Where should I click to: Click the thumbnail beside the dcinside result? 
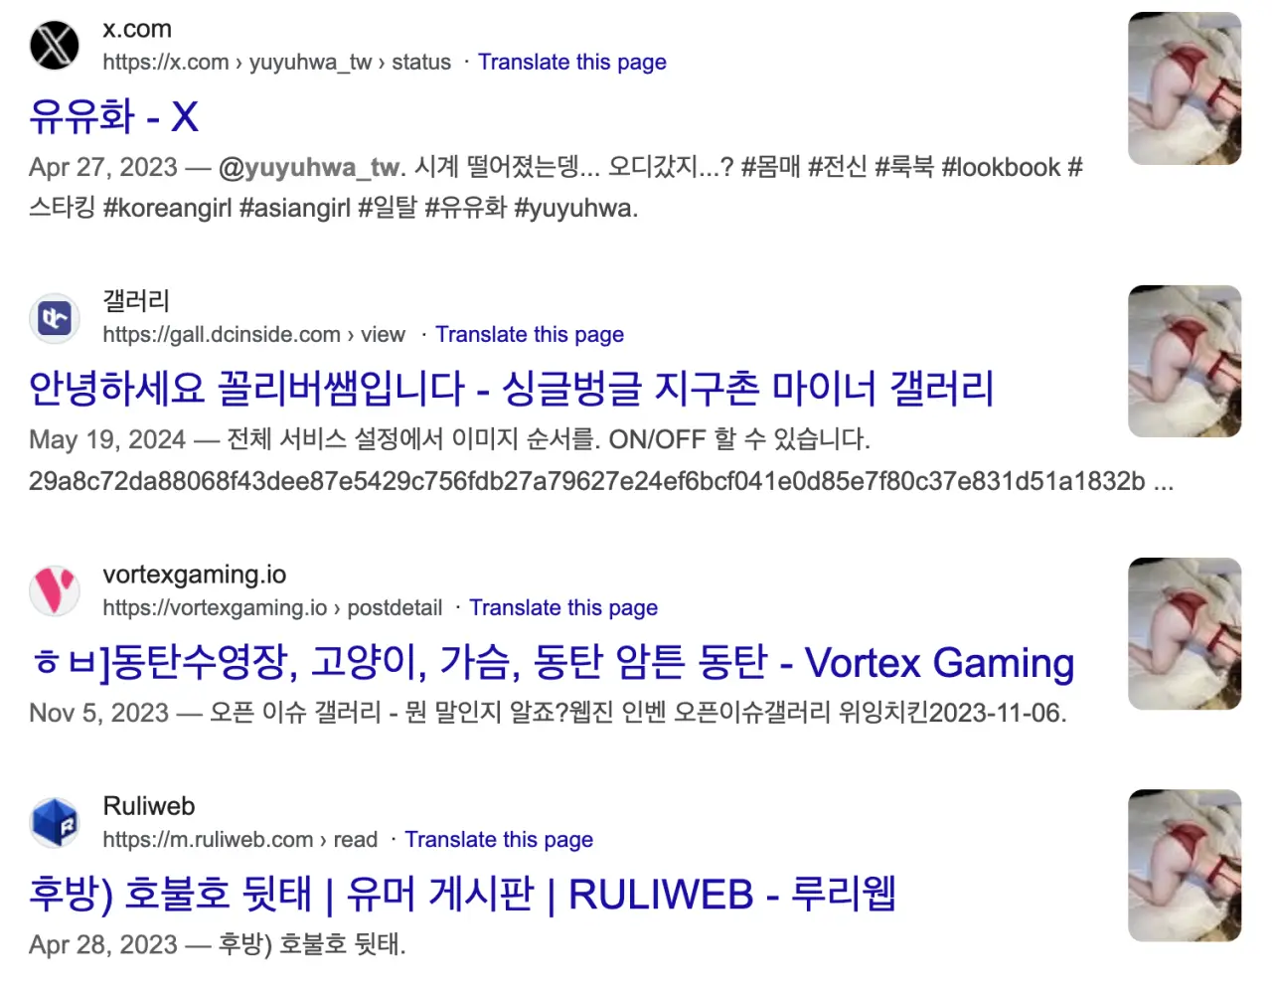(1185, 361)
